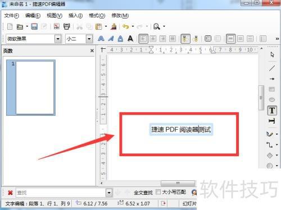The height and width of the screenshot is (210, 281).
Task: Open the font size dropdown arrow
Action: pos(89,39)
